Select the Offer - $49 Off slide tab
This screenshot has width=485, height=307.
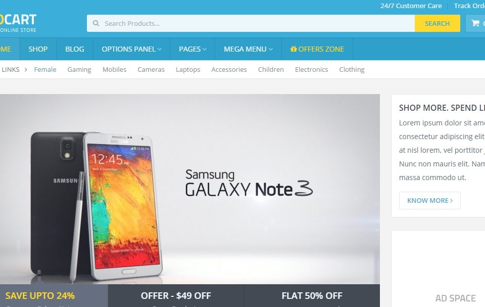click(x=176, y=295)
